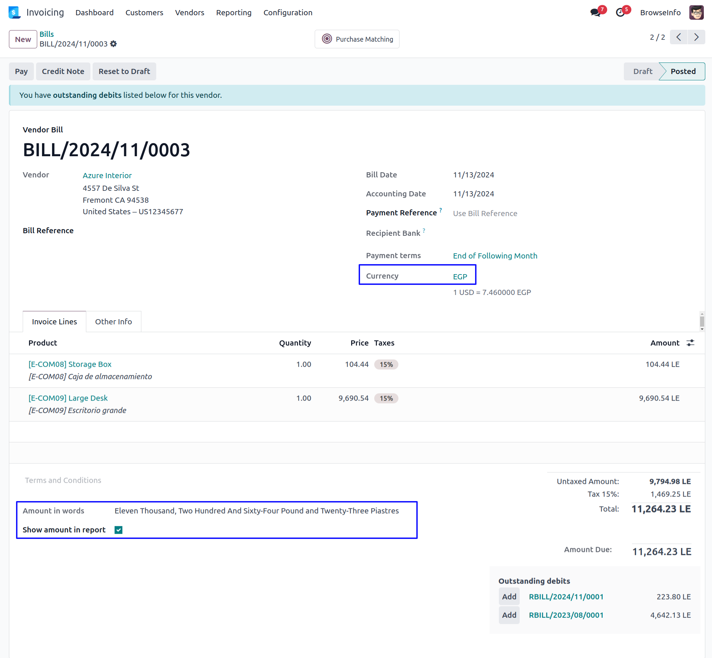Open the Azure Interior vendor link
This screenshot has width=712, height=658.
[x=107, y=176]
